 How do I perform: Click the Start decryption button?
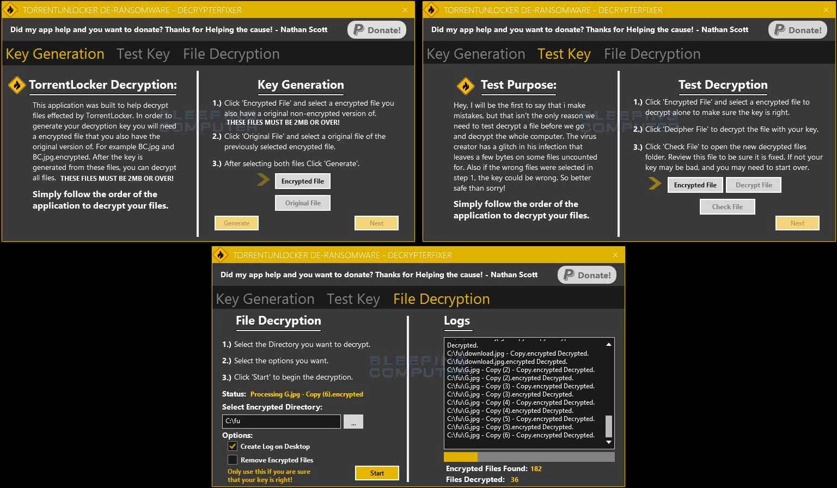[377, 473]
